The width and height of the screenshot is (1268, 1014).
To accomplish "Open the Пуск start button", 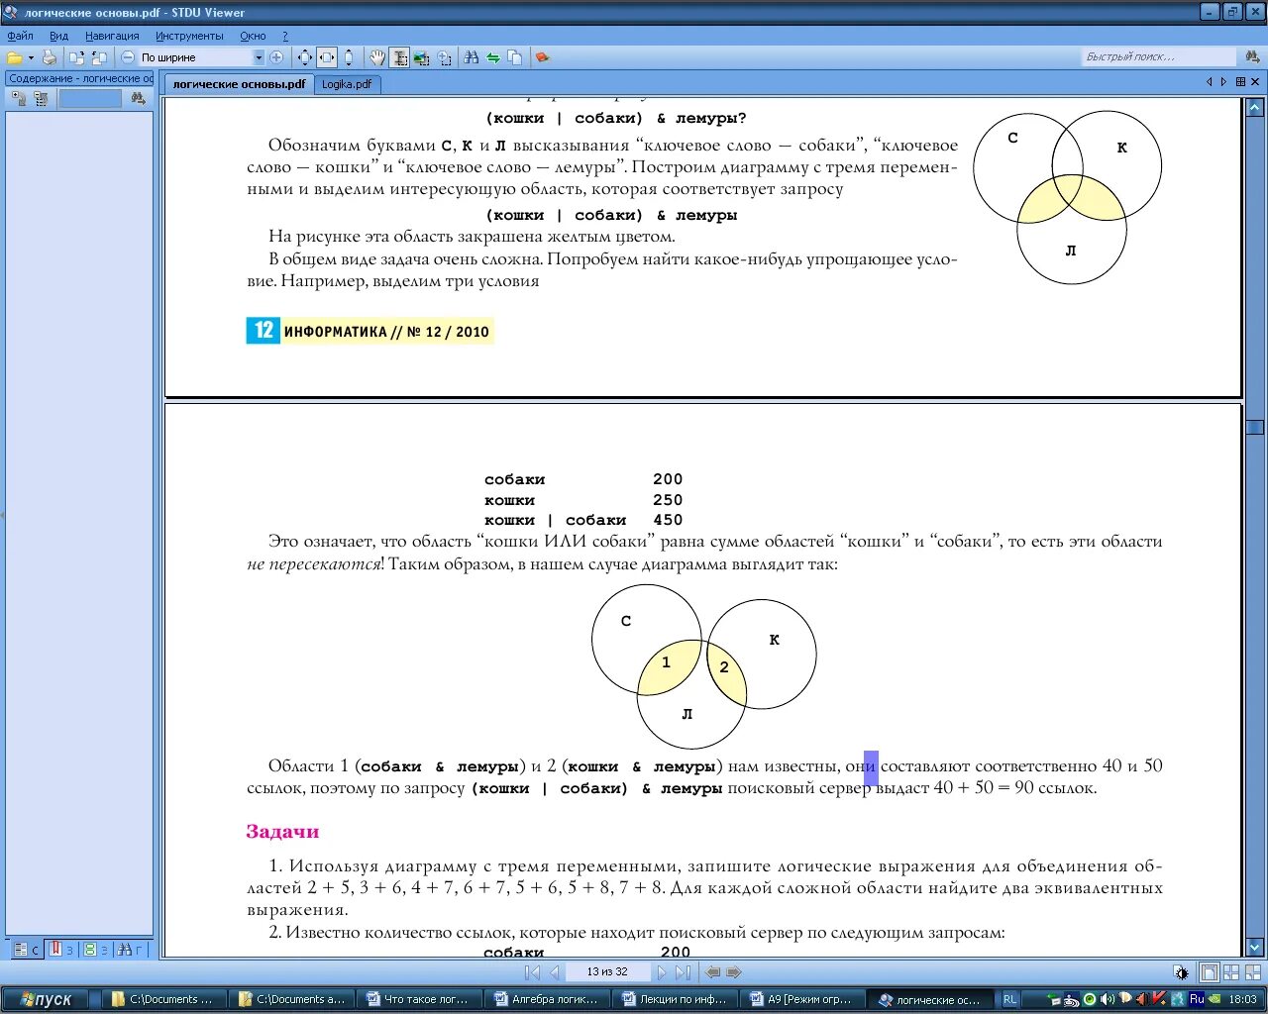I will (48, 999).
